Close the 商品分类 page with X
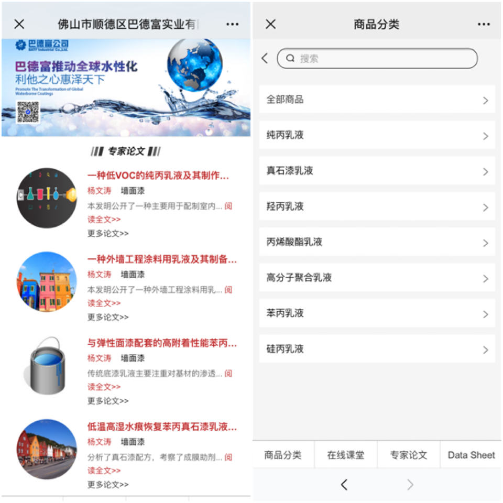Image resolution: width=503 pixels, height=503 pixels. point(271,24)
